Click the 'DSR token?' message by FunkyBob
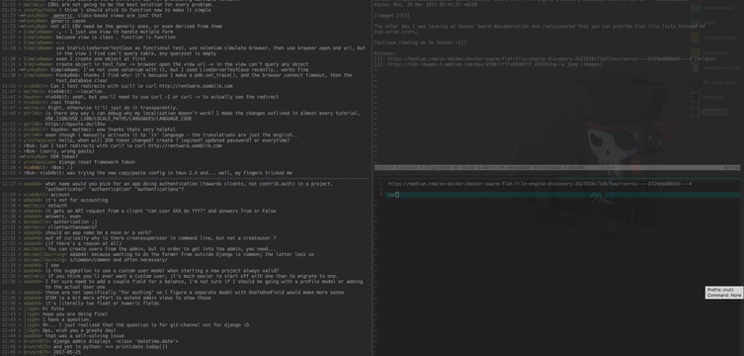 [x=64, y=156]
